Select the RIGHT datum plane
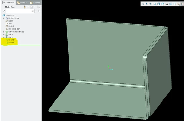 click(9, 21)
